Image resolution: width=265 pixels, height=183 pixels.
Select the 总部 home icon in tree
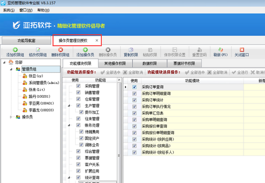(x=11, y=62)
